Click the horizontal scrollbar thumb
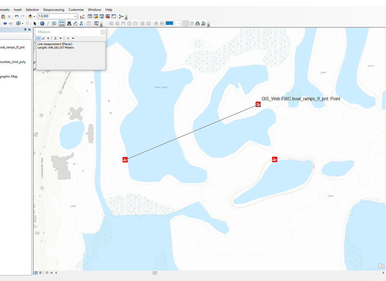Image resolution: width=386 pixels, height=281 pixels. point(155,273)
